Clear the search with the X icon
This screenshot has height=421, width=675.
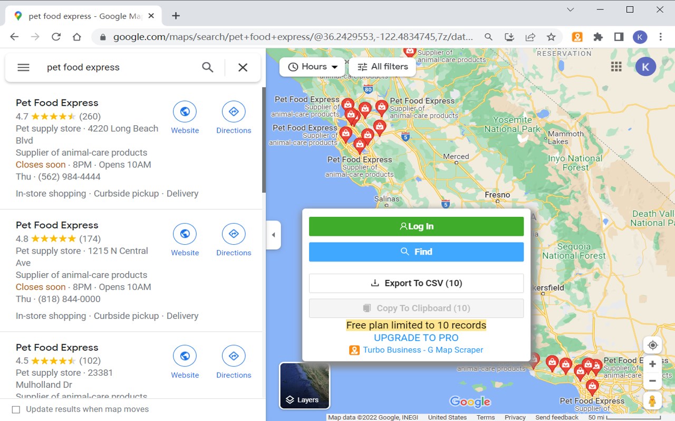(243, 67)
